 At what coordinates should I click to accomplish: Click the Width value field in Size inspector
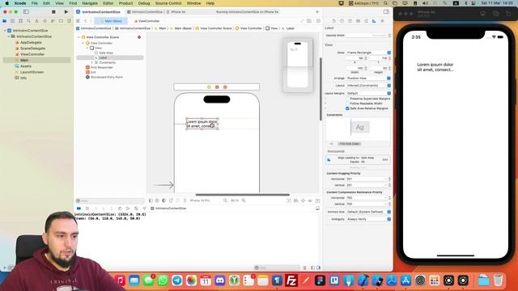[355, 68]
